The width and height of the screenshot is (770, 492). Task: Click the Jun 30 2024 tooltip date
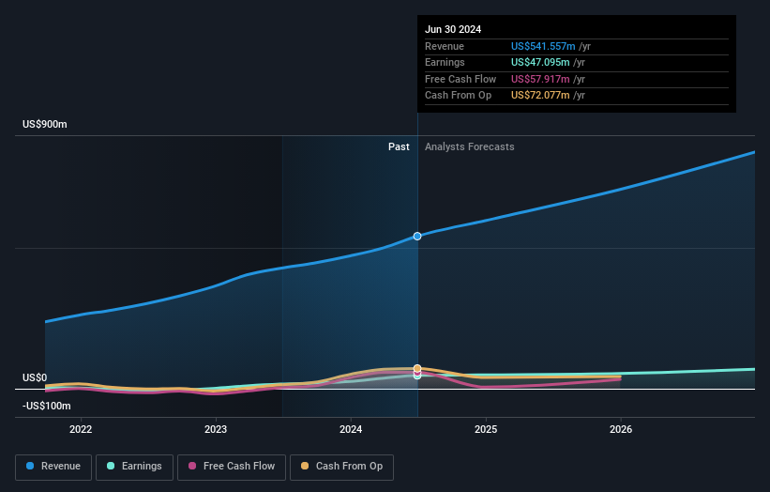pyautogui.click(x=453, y=29)
